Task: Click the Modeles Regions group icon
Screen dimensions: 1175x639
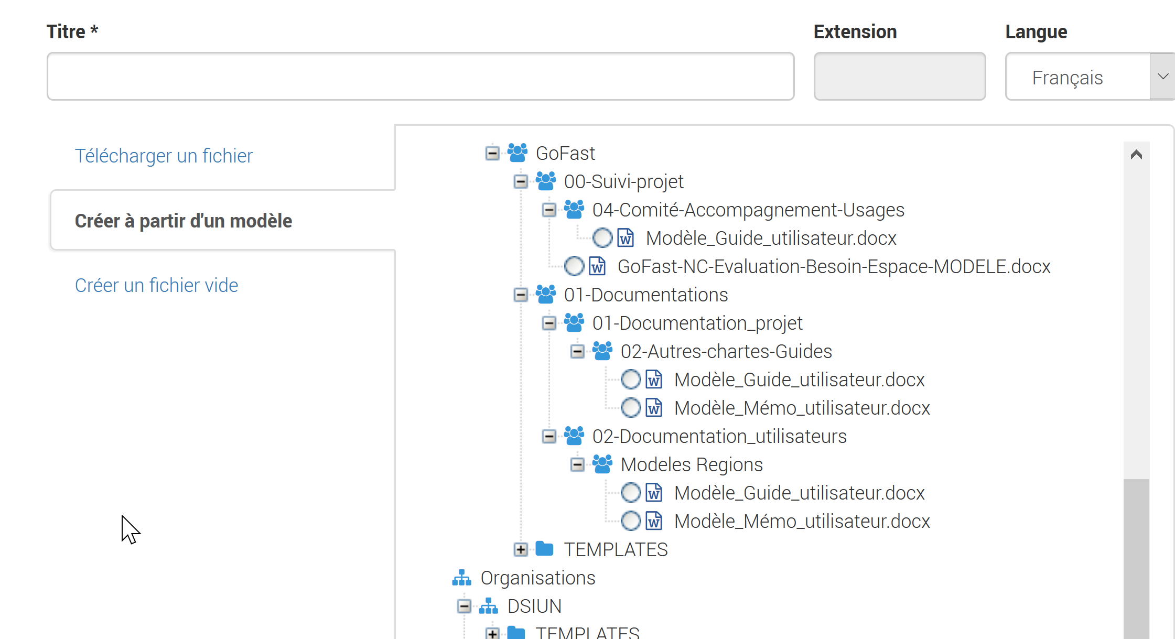Action: click(602, 464)
